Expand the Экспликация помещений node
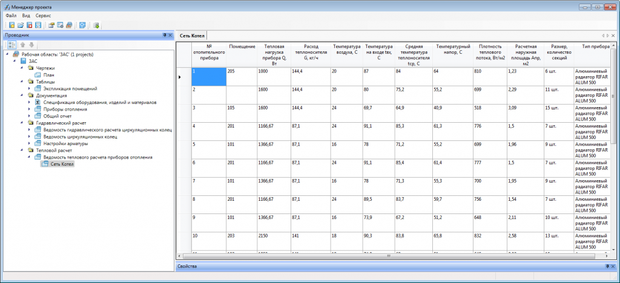 [x=29, y=88]
